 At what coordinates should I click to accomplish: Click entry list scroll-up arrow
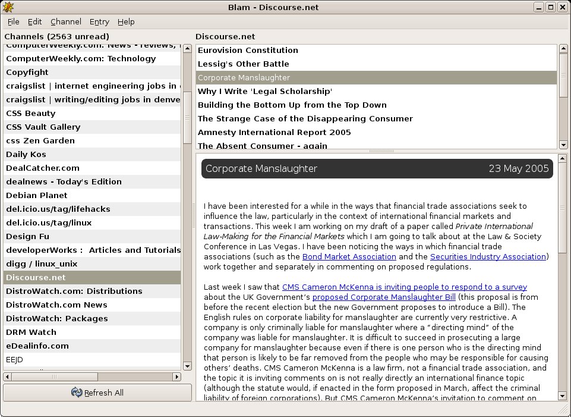click(563, 48)
